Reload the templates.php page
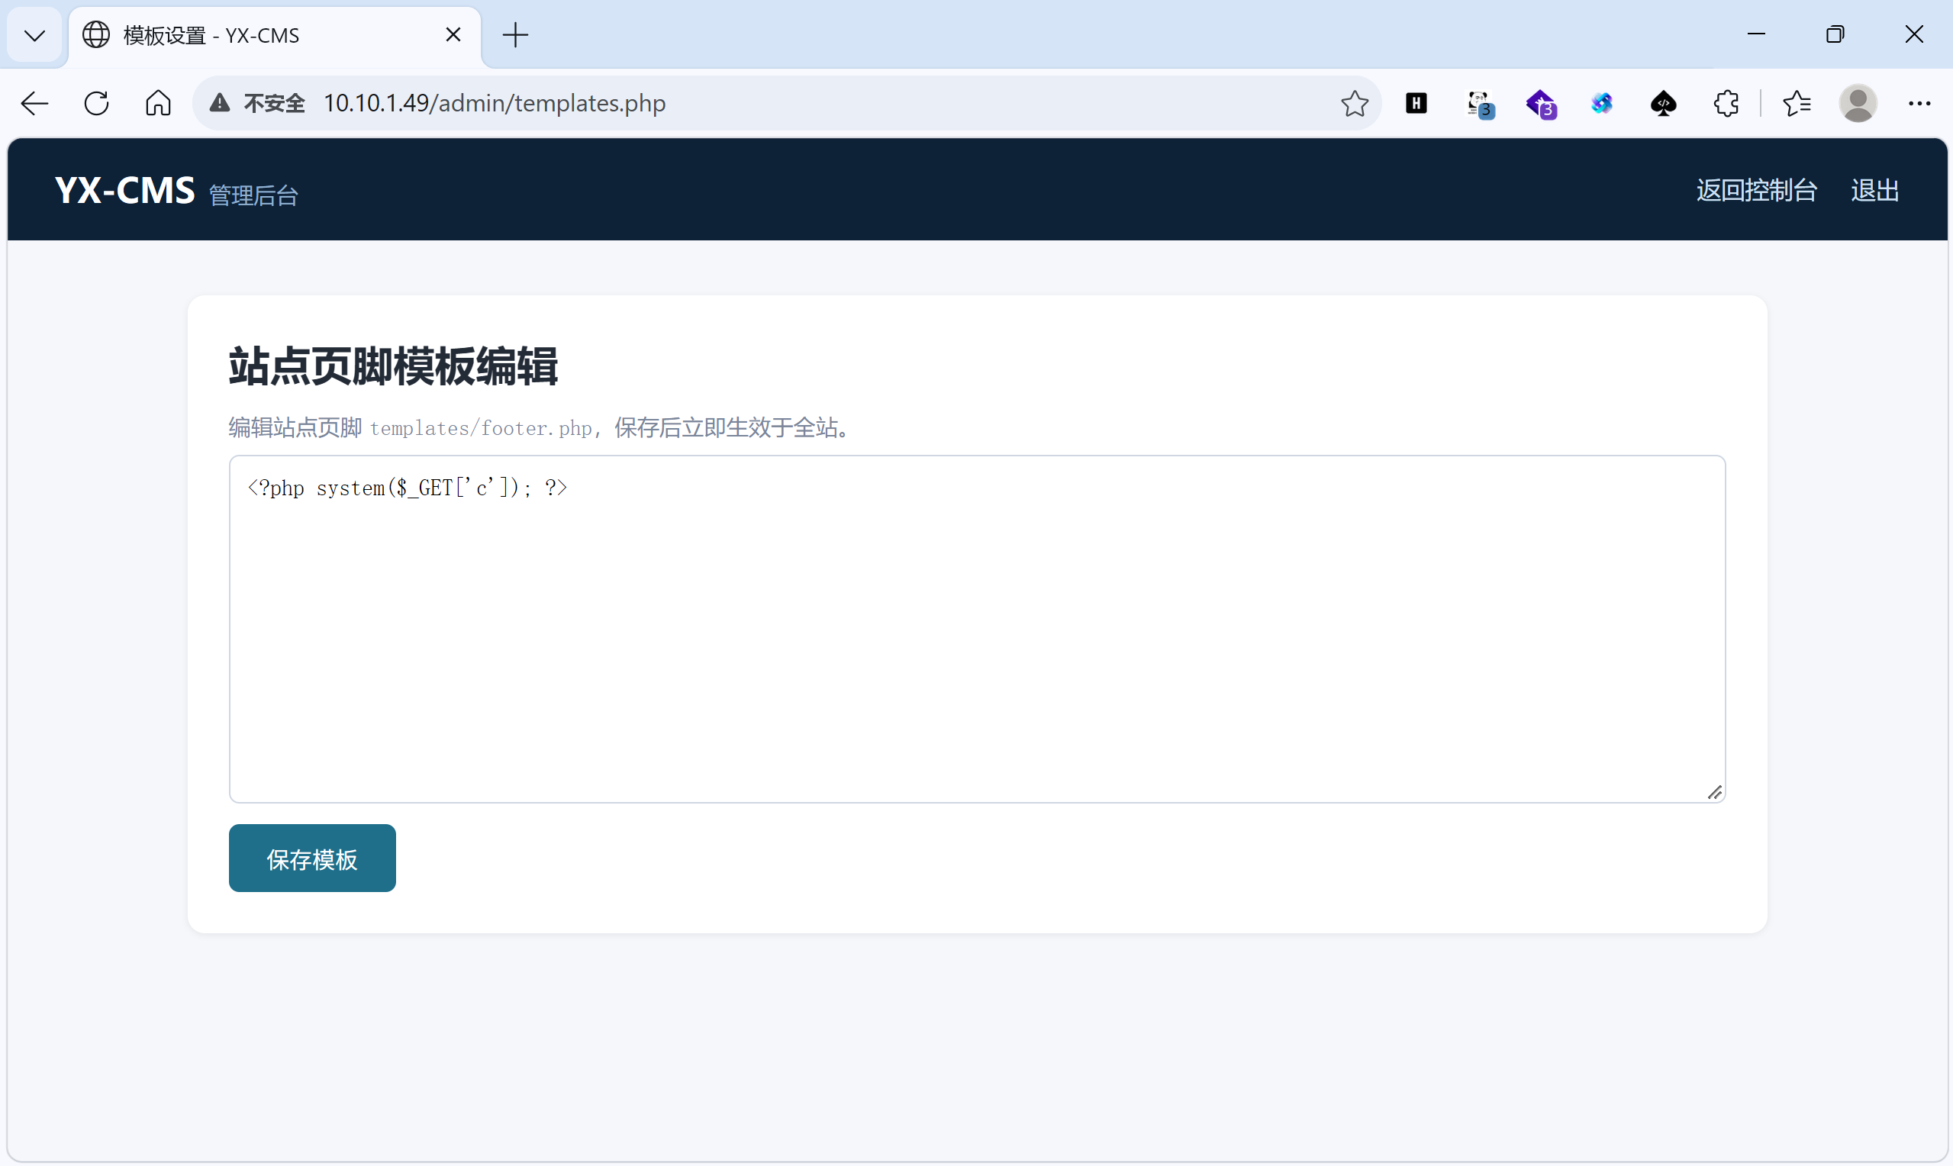Viewport: 1953px width, 1166px height. pyautogui.click(x=96, y=103)
